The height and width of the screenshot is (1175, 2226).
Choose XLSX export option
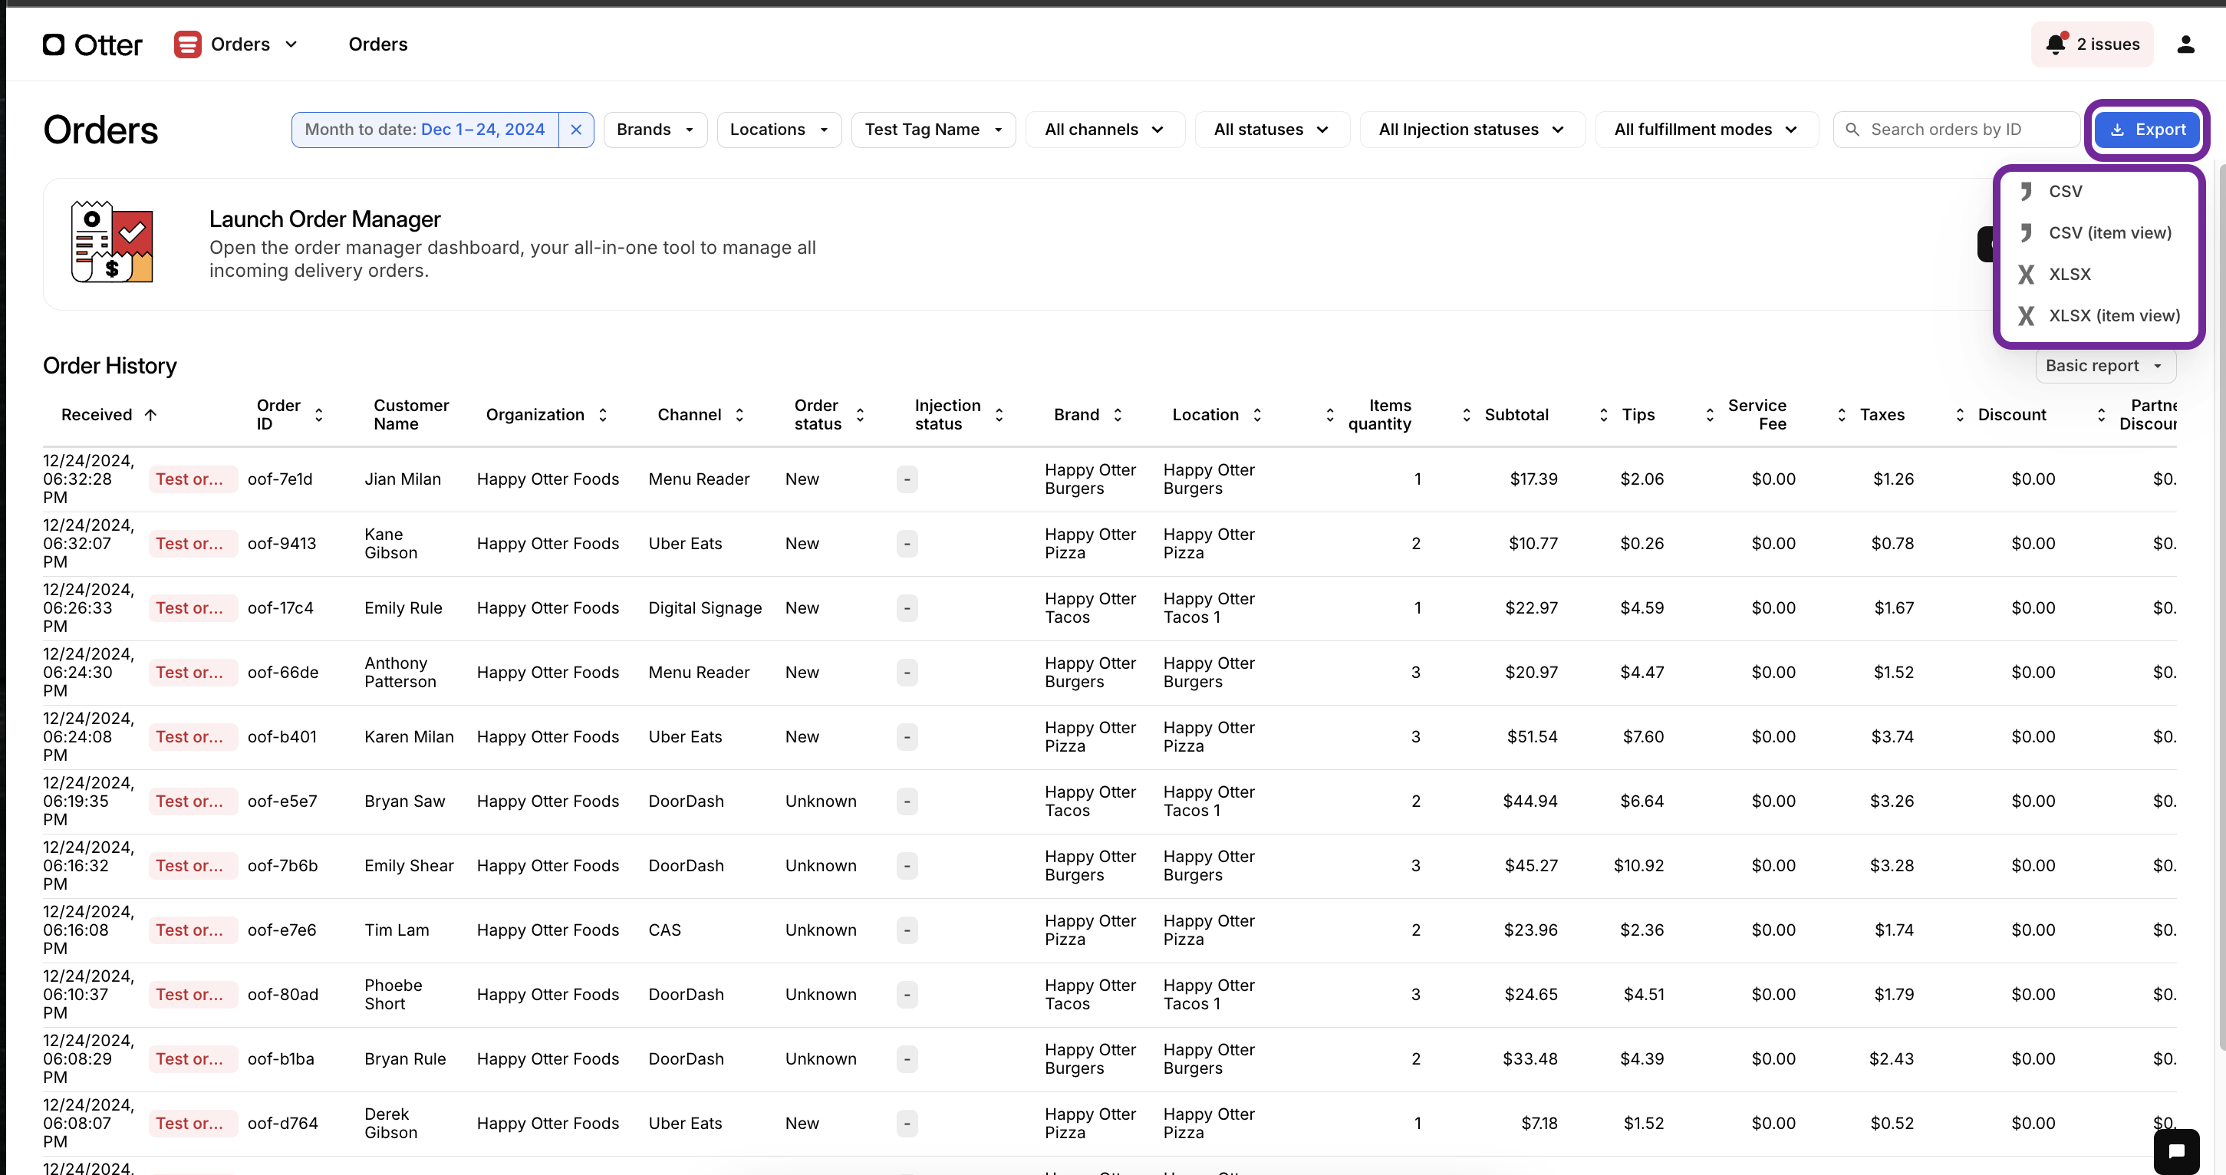coord(2099,275)
